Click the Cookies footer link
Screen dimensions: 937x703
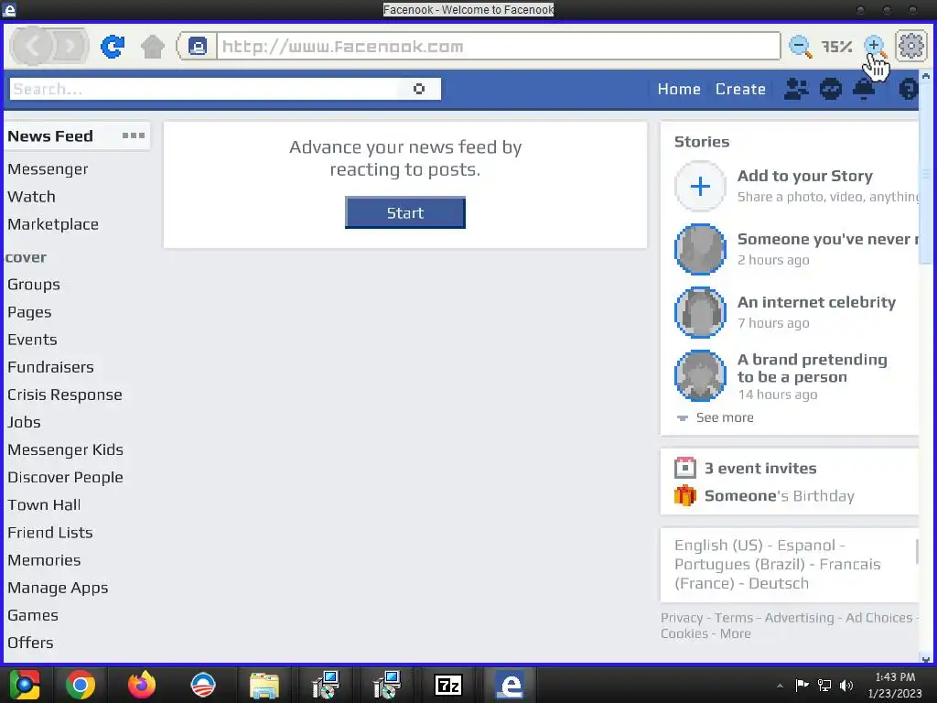tap(684, 633)
